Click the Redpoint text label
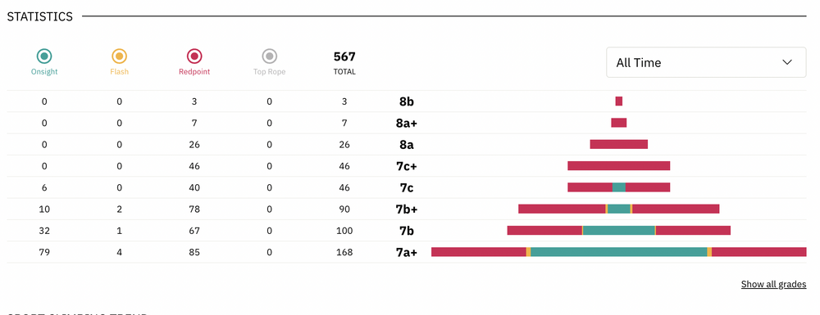The image size is (820, 315). [194, 72]
